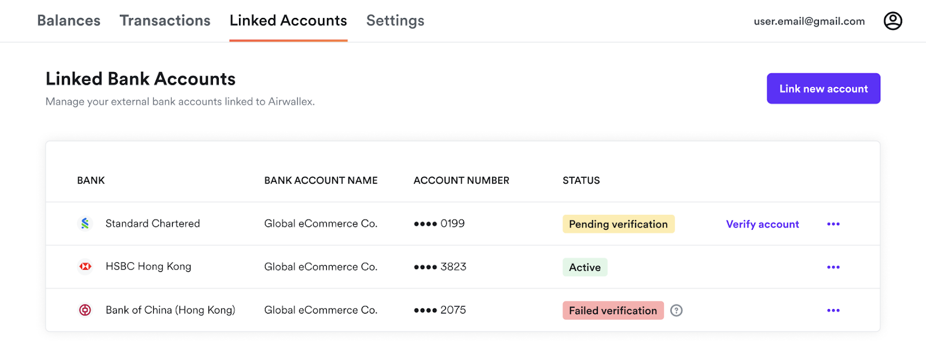Click the ACCOUNT NUMBER column header
The width and height of the screenshot is (926, 361).
coord(461,180)
